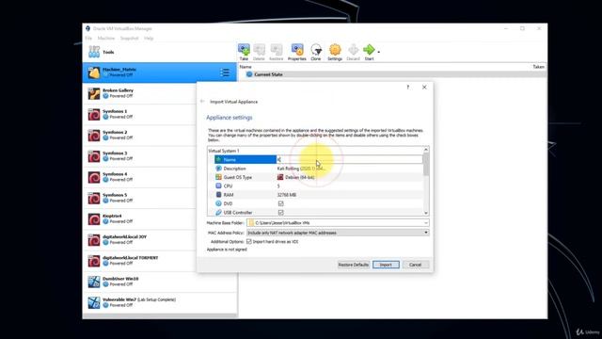Click the Guest OS Type row icon

click(x=218, y=177)
